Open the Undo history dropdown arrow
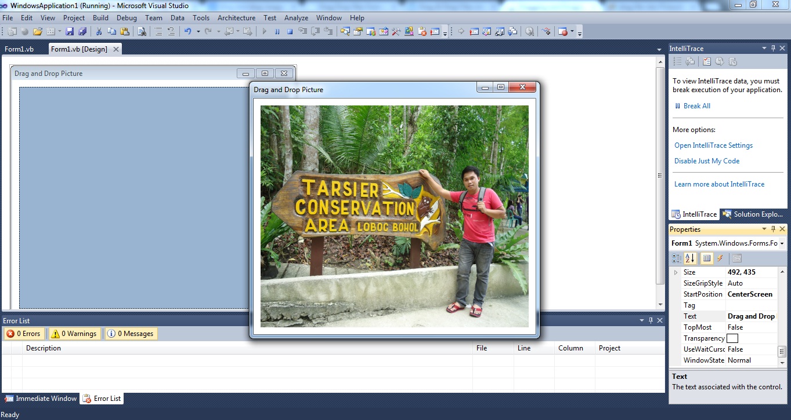 click(198, 31)
